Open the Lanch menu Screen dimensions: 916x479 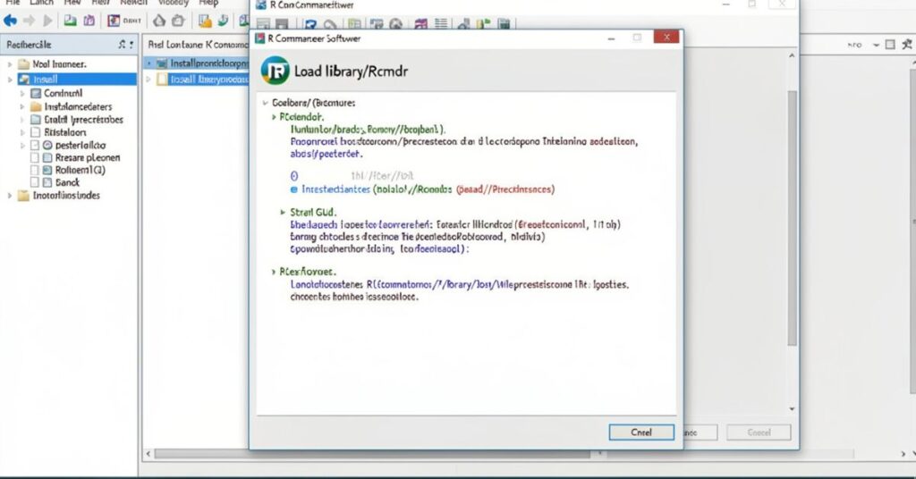[x=41, y=3]
